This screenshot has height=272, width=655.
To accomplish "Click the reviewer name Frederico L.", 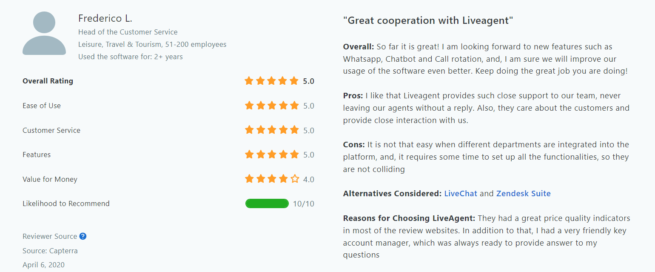I will (105, 18).
